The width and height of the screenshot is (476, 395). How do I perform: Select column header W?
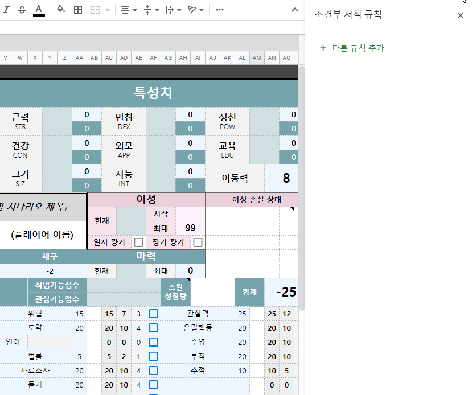20,57
